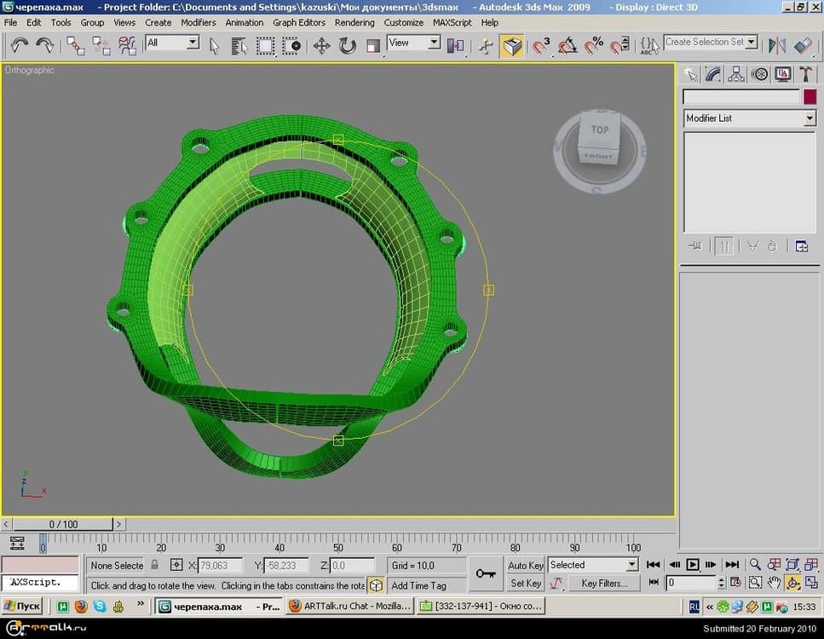Screen dimensions: 824x639
Task: Open the Utilities hammer tab
Action: [805, 75]
